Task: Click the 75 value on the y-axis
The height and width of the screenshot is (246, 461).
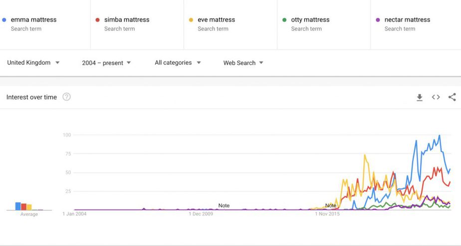Action: tap(68, 154)
